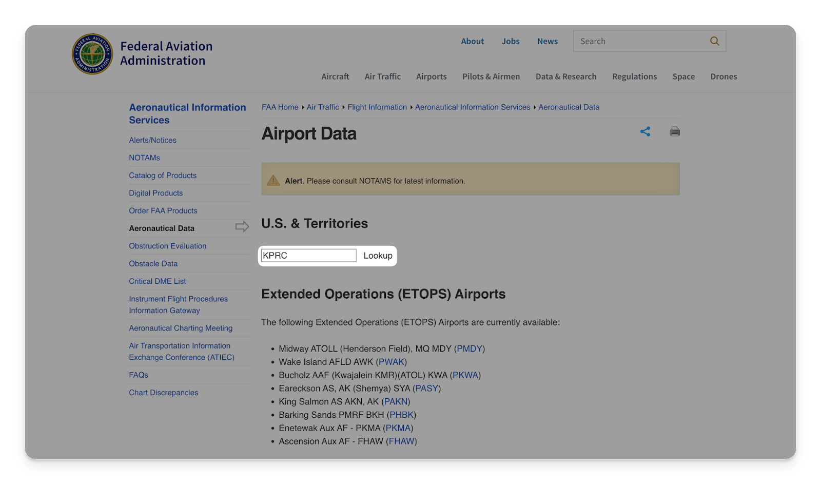The image size is (821, 484).
Task: Open the PWAK airport link
Action: (392, 362)
